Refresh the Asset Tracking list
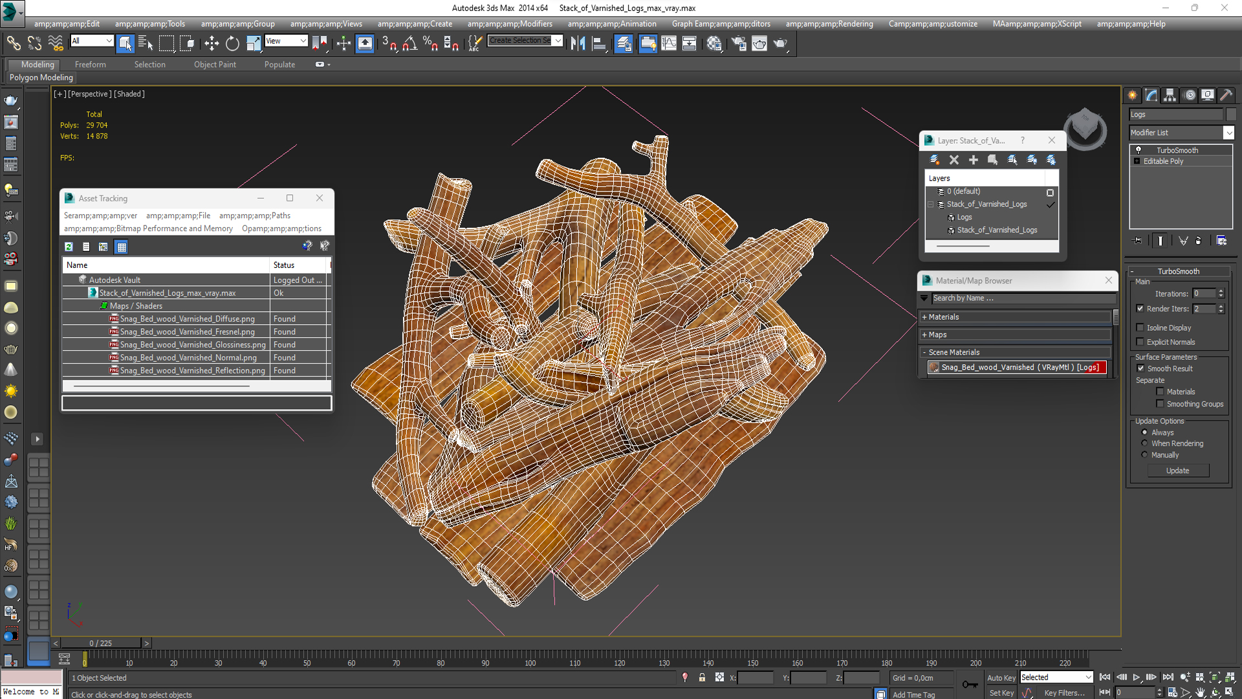The image size is (1242, 699). (69, 247)
